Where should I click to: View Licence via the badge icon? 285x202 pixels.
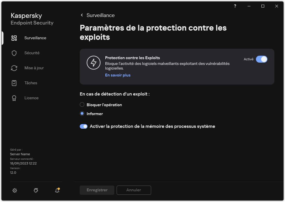(14, 98)
